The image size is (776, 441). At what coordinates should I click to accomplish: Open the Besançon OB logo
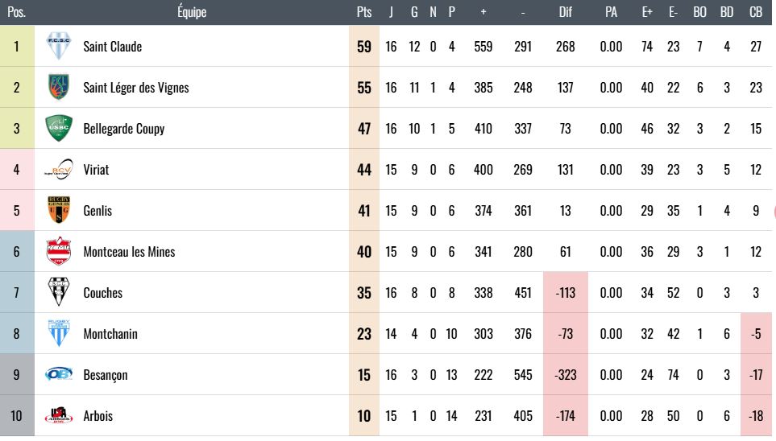(x=58, y=374)
